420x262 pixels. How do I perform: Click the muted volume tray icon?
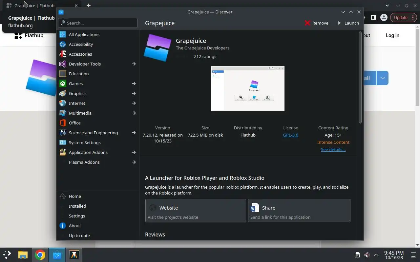[x=367, y=255]
